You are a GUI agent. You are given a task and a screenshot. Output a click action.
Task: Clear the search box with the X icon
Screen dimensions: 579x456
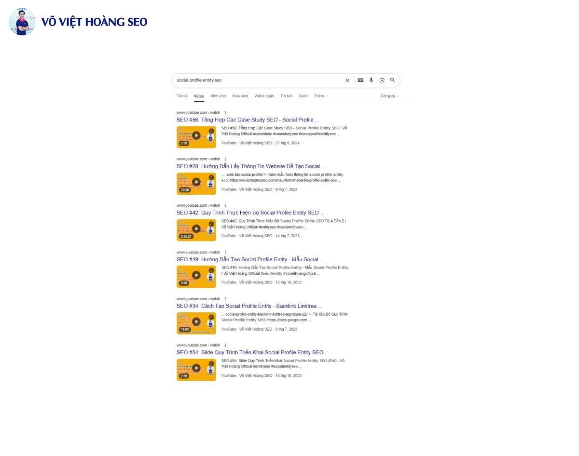point(347,80)
